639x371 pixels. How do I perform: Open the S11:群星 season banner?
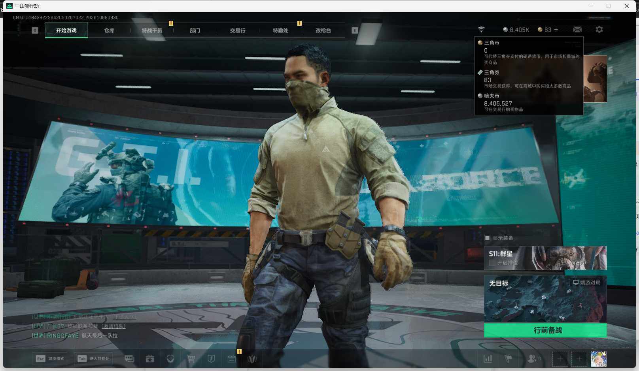point(545,258)
